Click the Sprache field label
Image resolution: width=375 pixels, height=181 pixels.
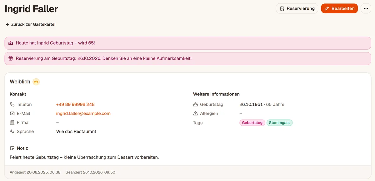pos(25,132)
